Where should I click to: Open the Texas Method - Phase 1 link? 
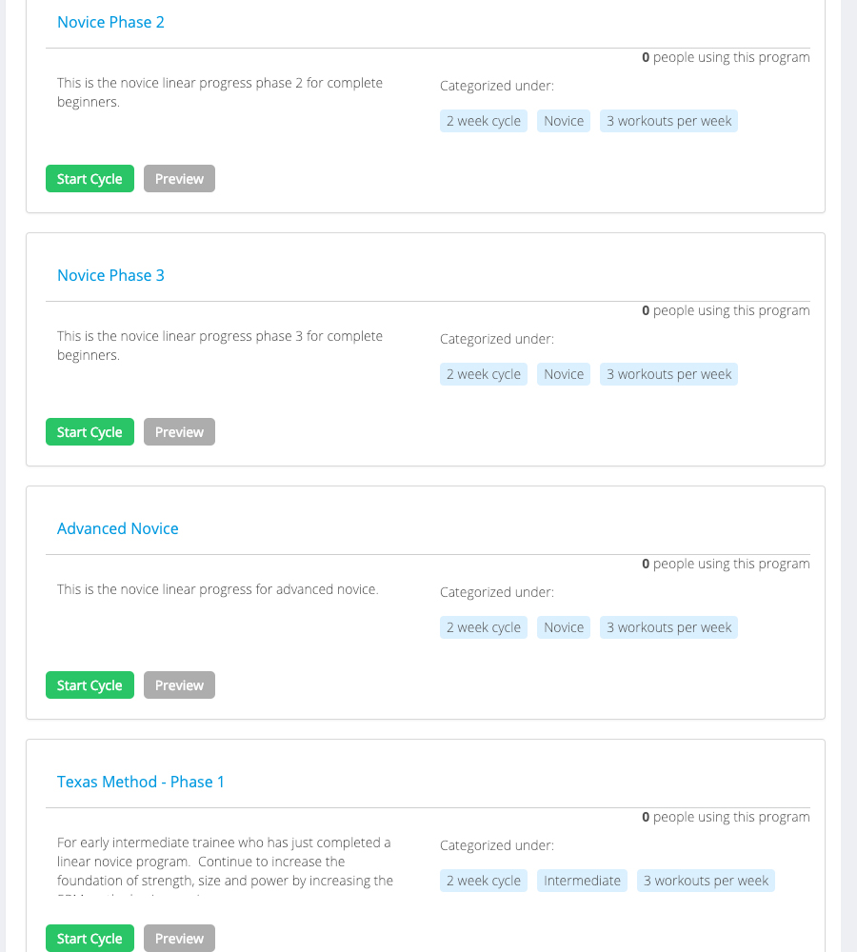click(141, 782)
